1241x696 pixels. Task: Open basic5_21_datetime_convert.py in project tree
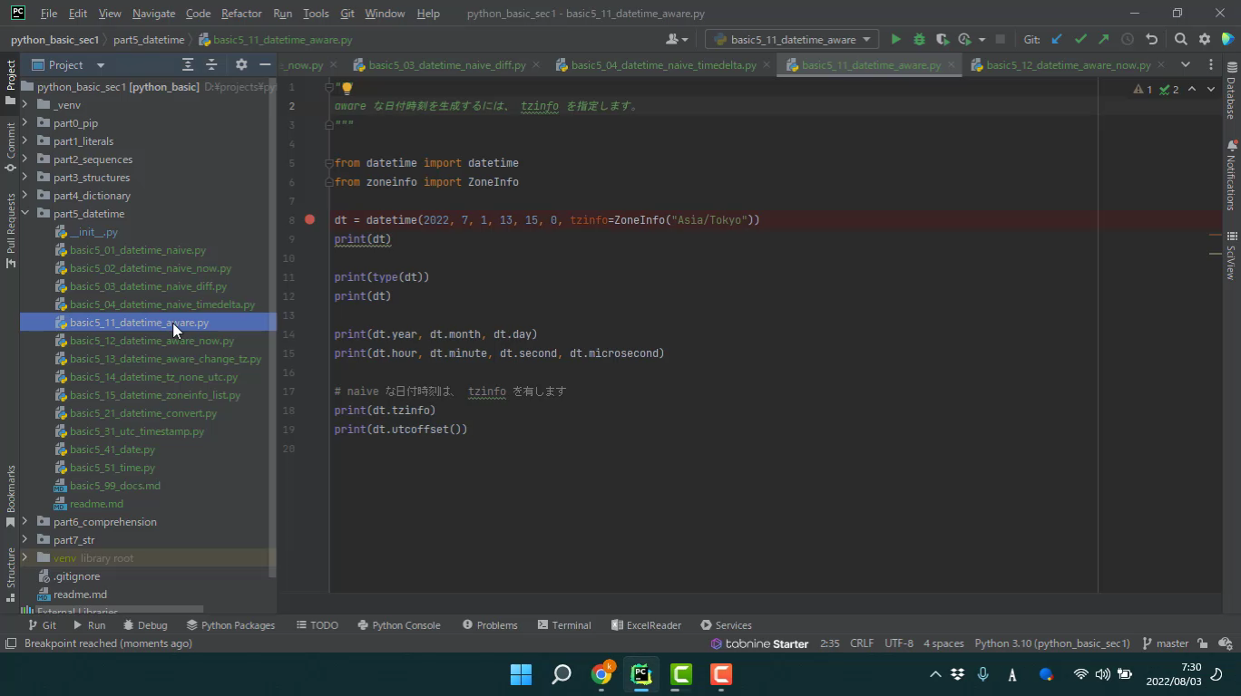(x=143, y=413)
